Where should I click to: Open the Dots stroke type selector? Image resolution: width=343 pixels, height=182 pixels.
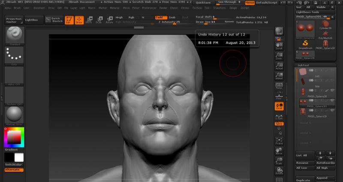coord(14,56)
